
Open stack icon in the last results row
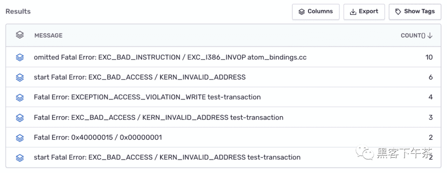point(20,158)
